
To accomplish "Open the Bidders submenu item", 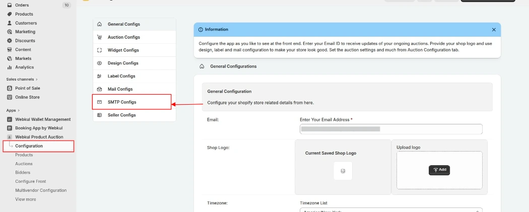I will click(x=23, y=172).
